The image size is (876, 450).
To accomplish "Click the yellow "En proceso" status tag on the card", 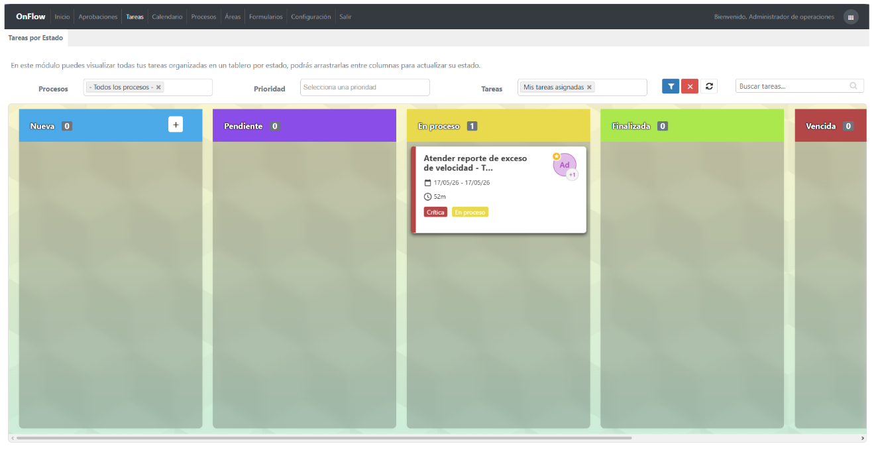I will [x=470, y=212].
